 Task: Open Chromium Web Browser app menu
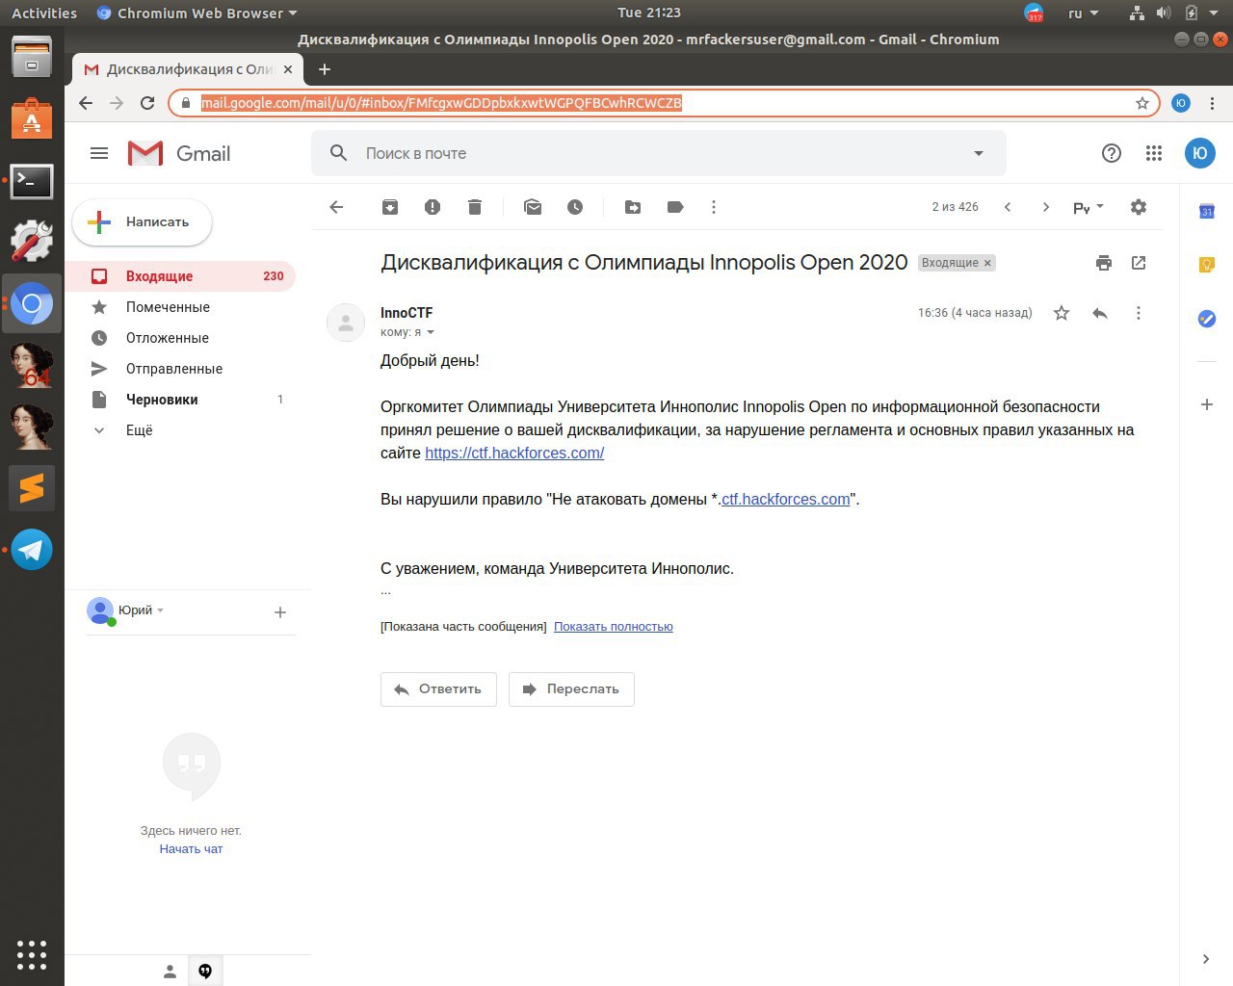(197, 13)
